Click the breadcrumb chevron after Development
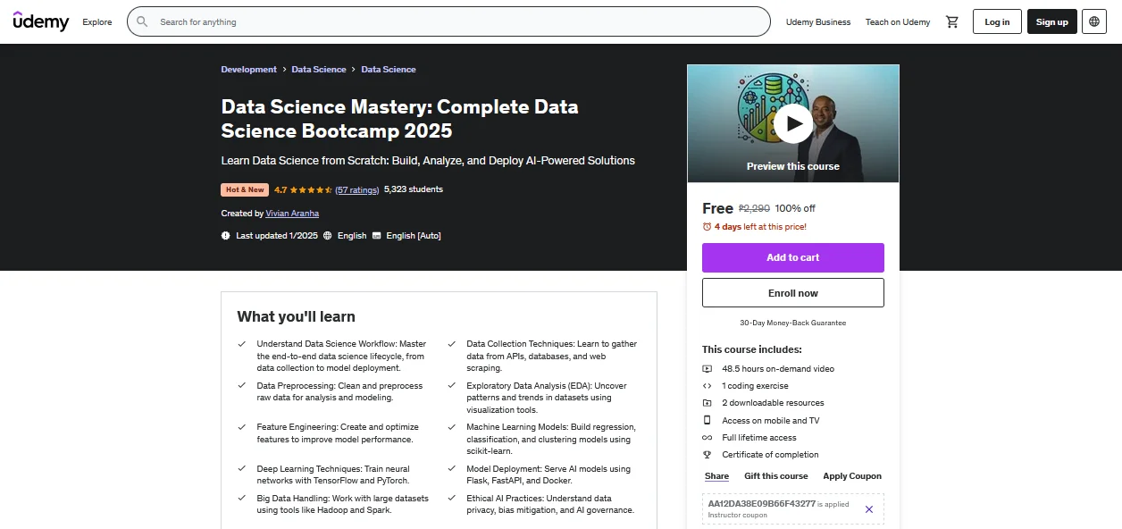The height and width of the screenshot is (529, 1122). tap(284, 70)
